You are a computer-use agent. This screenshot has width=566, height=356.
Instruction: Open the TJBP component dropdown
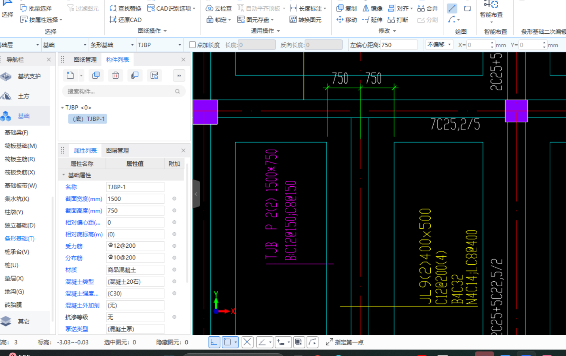[x=159, y=45]
